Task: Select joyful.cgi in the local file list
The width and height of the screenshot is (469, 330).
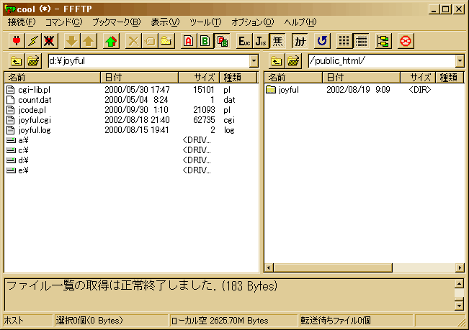Action: pyautogui.click(x=33, y=120)
